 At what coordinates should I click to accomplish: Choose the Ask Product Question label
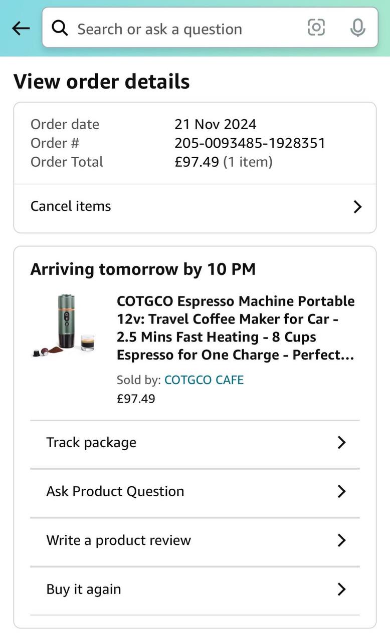coord(115,491)
